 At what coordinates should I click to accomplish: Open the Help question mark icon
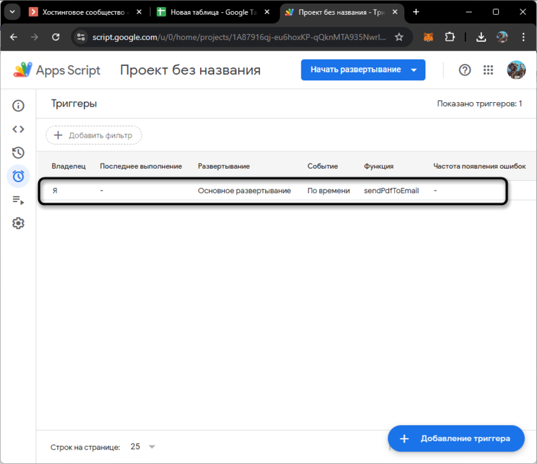click(x=465, y=70)
